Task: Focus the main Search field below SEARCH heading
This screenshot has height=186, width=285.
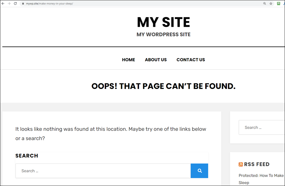Action: [103, 171]
